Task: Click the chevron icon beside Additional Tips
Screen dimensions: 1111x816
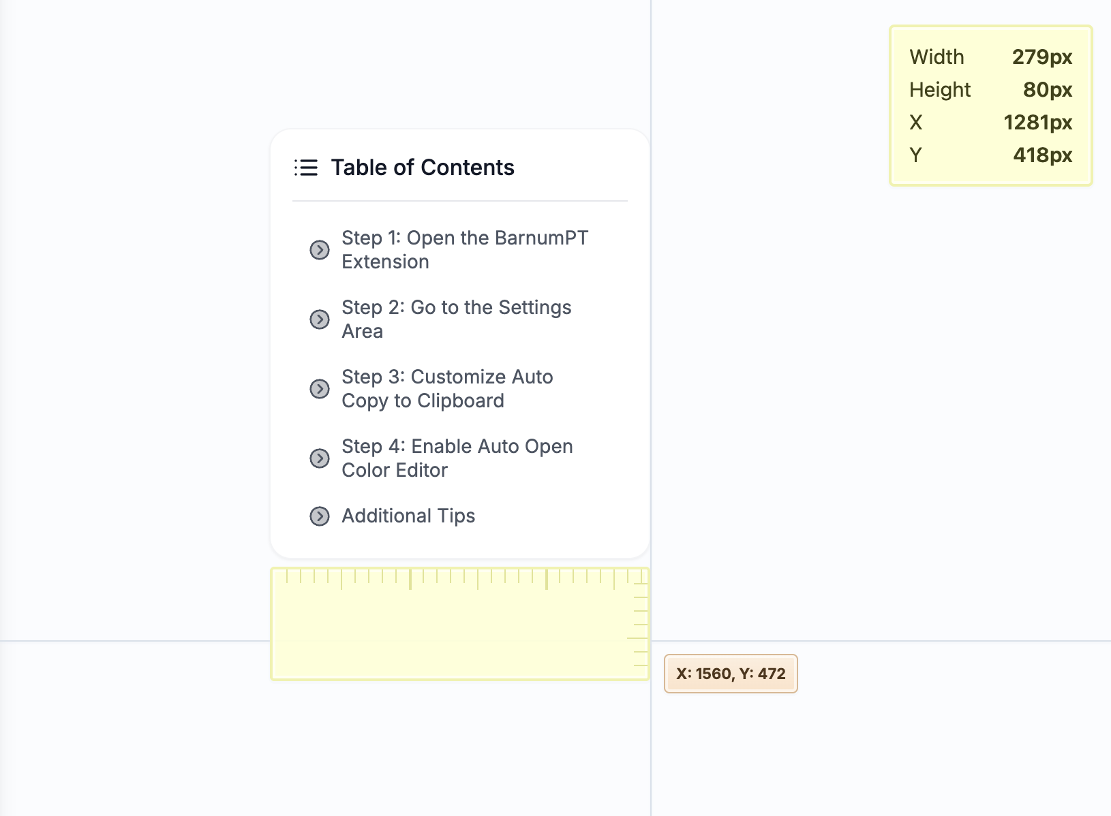Action: [319, 516]
